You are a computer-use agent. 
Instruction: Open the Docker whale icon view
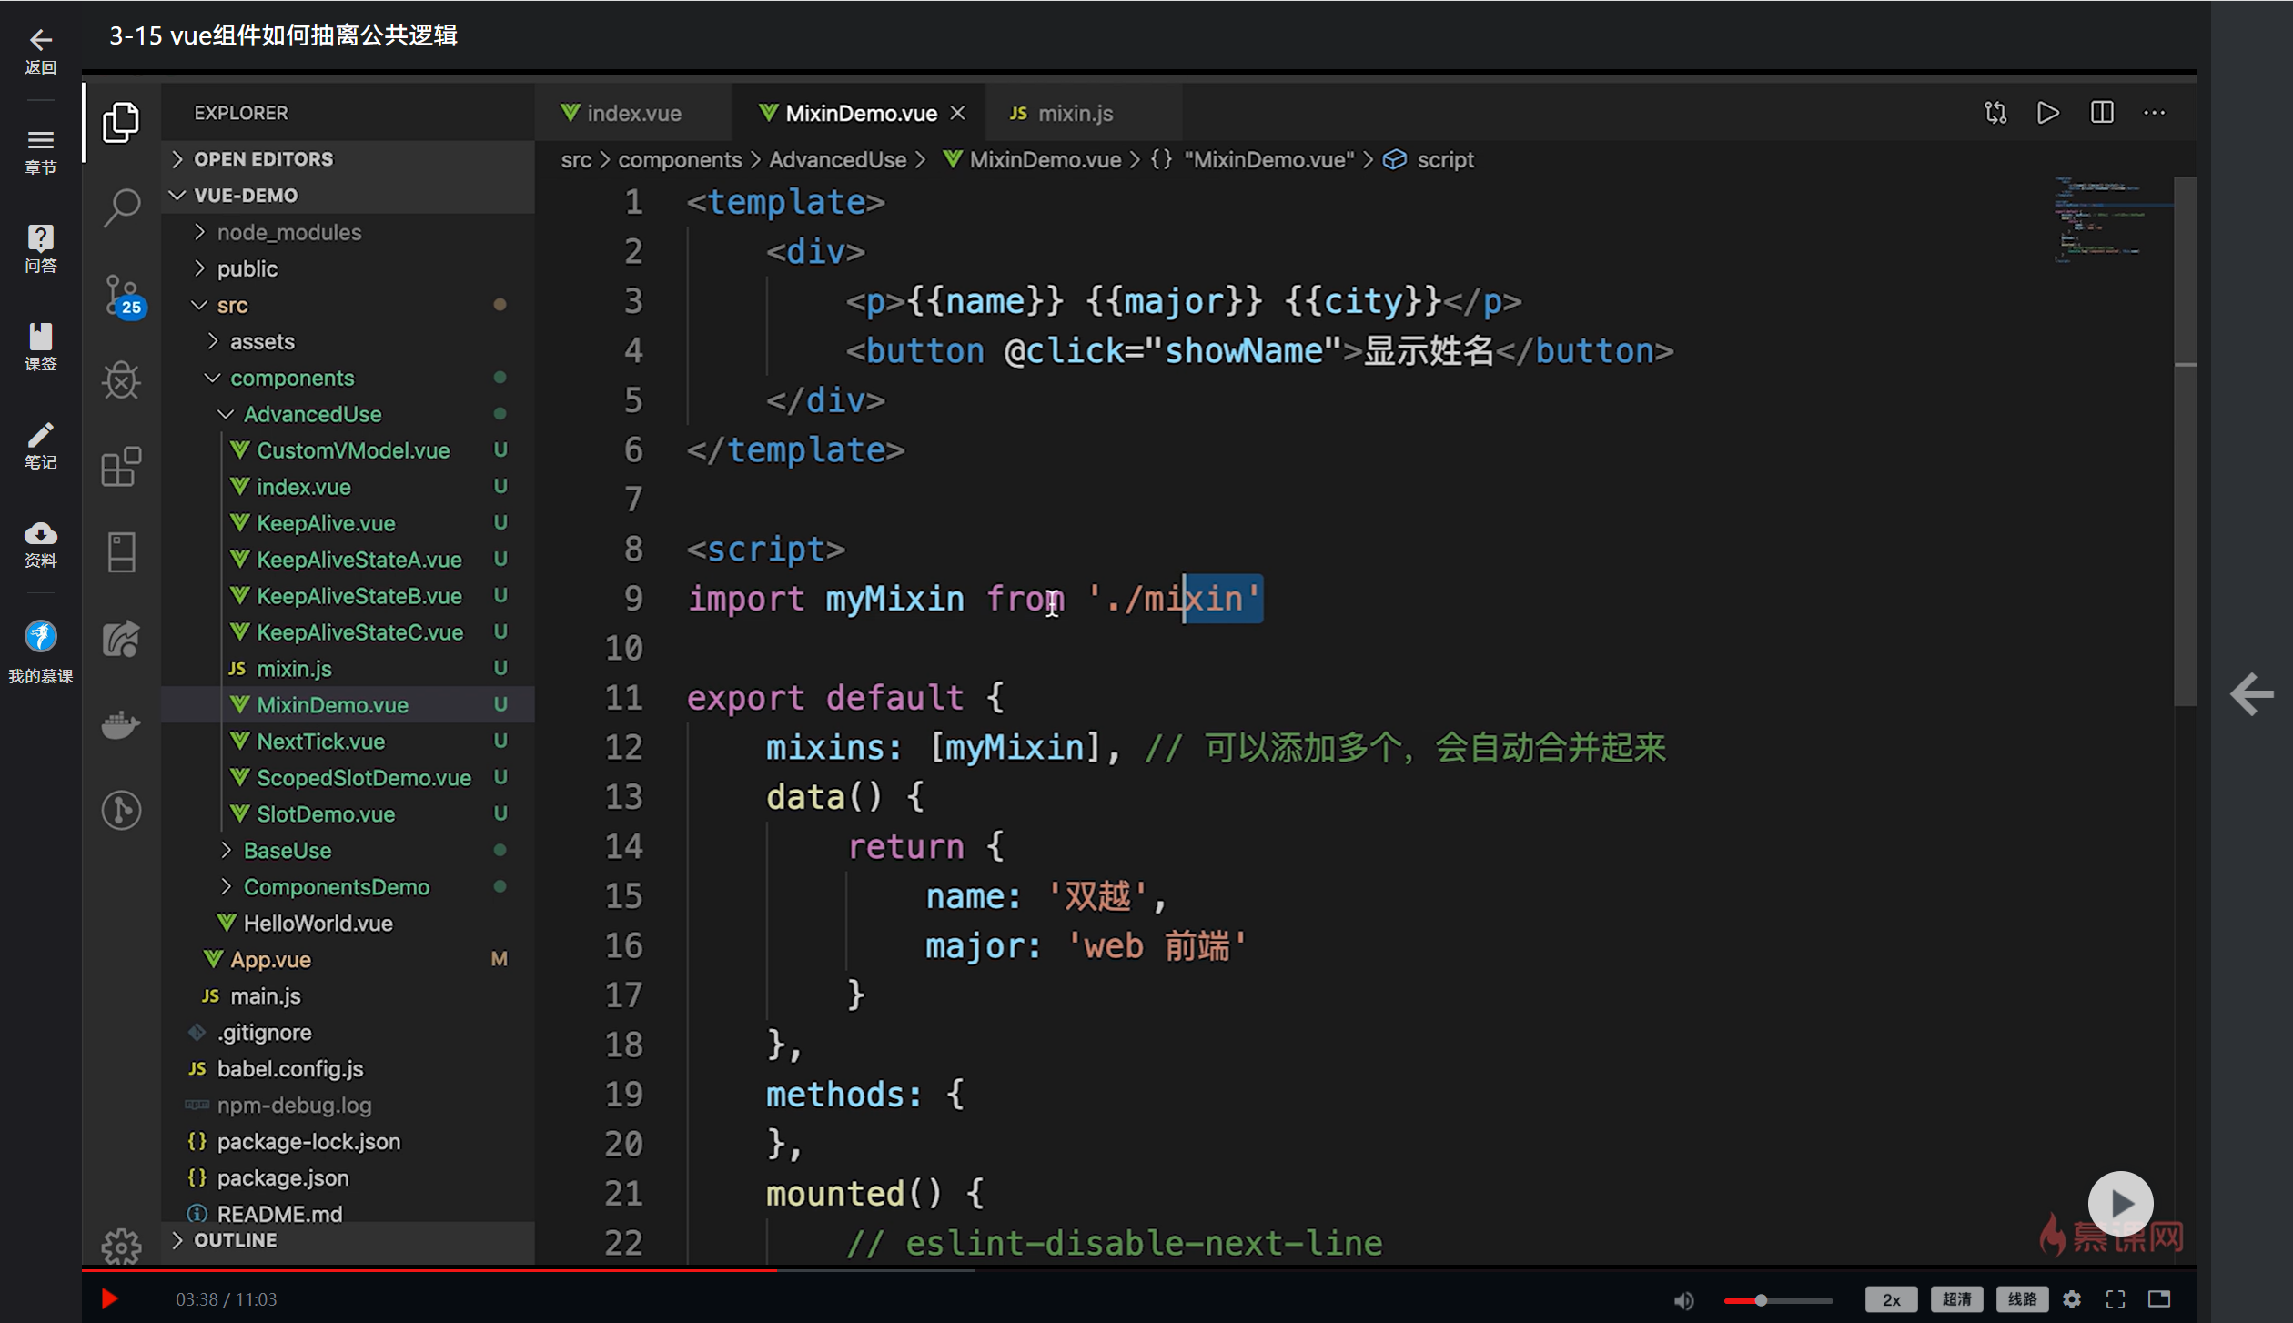point(121,724)
